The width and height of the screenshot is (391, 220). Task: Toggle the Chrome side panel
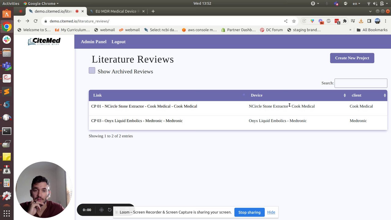[x=369, y=21]
